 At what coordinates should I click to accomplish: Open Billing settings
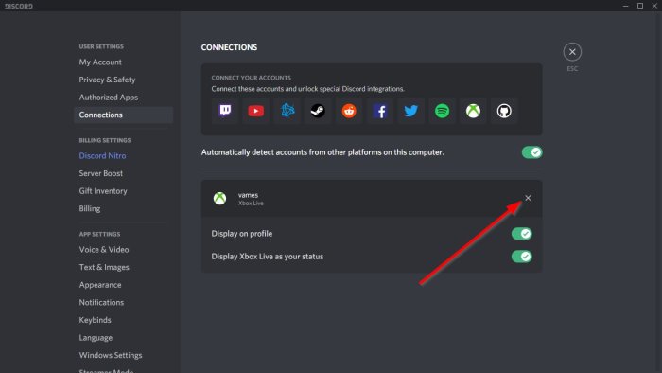(x=123, y=208)
